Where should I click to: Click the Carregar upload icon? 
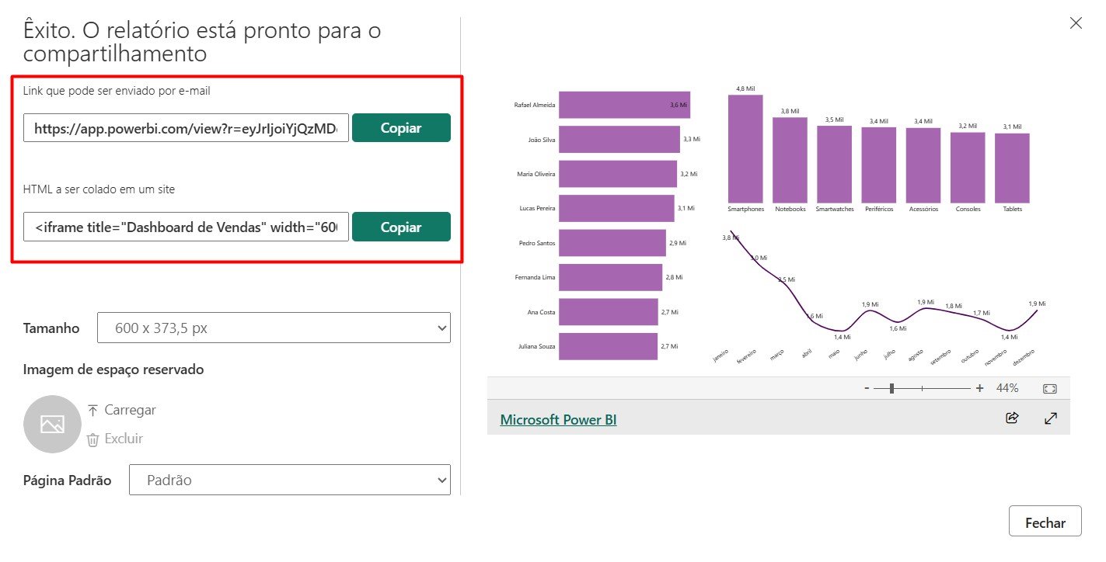coord(92,410)
